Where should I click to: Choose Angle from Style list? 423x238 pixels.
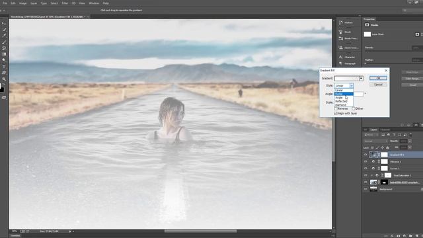click(344, 97)
